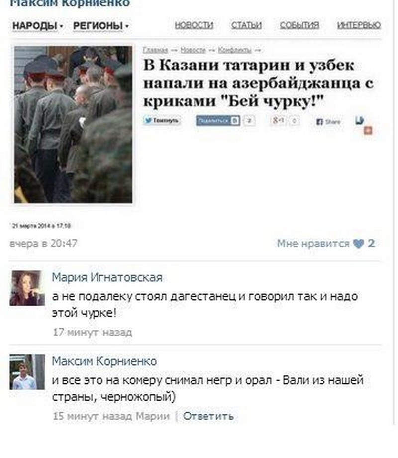Click the Конфликты breadcrumb link
Viewport: 398px width, 458px height.
(234, 50)
